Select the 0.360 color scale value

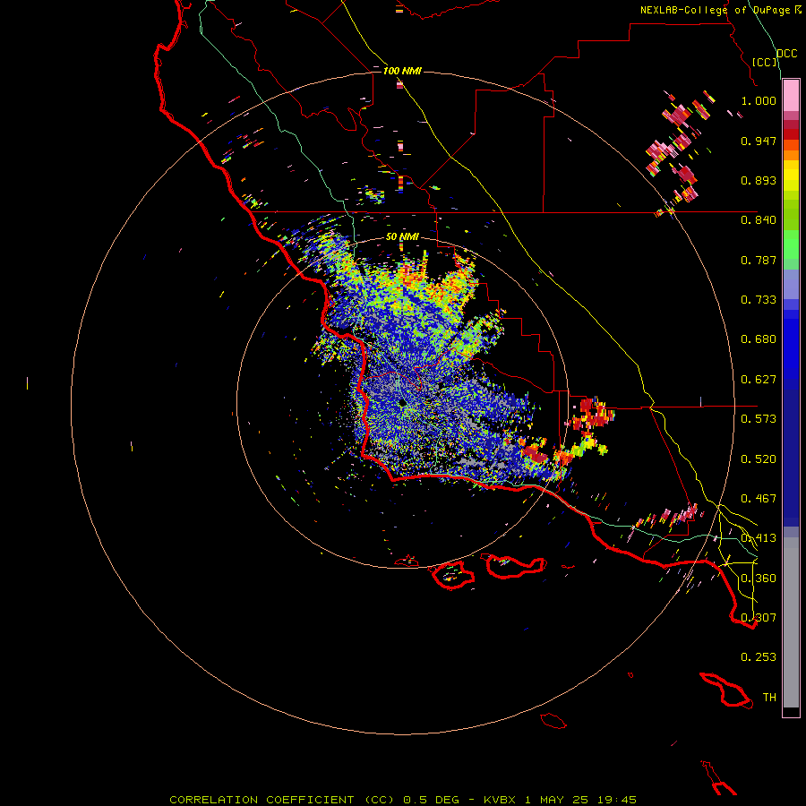pos(759,579)
